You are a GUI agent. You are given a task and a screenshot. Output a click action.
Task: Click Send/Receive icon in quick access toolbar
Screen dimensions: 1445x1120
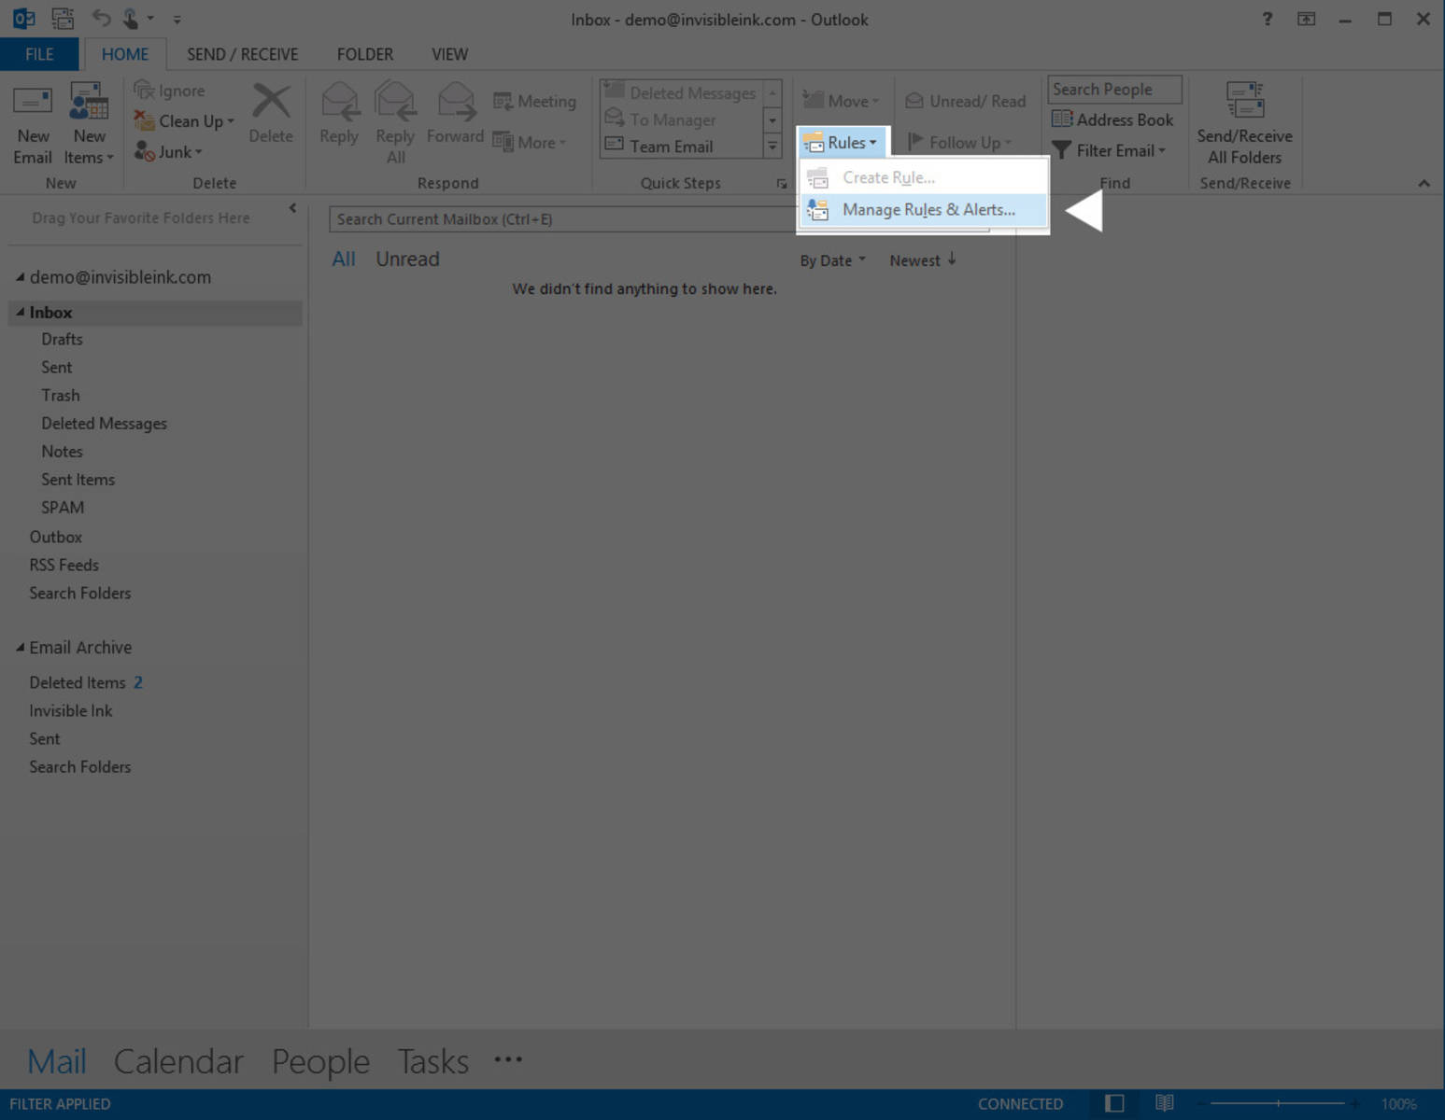click(63, 18)
